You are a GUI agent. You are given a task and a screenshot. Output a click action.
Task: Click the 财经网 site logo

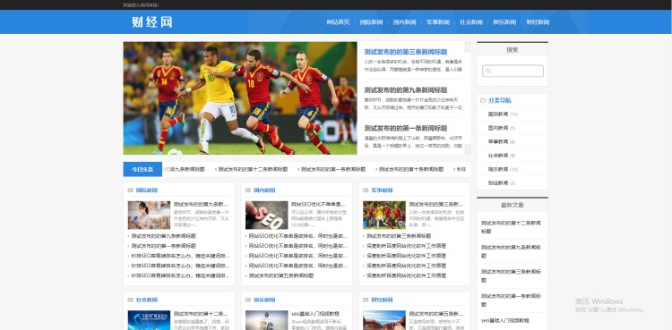point(152,22)
